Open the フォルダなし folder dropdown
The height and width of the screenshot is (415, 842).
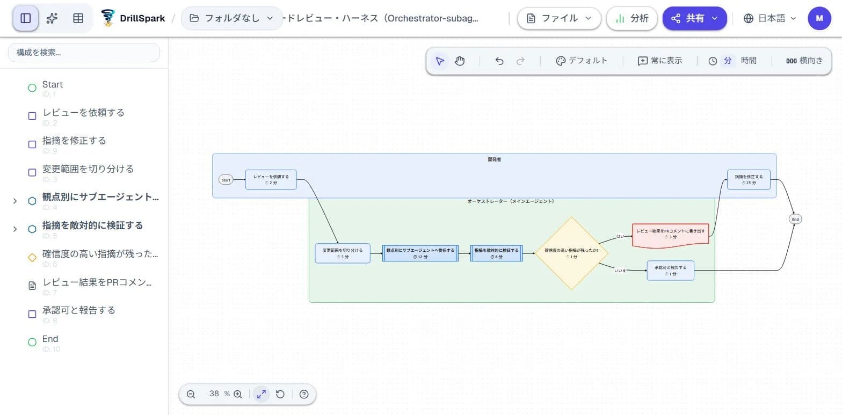tap(231, 18)
